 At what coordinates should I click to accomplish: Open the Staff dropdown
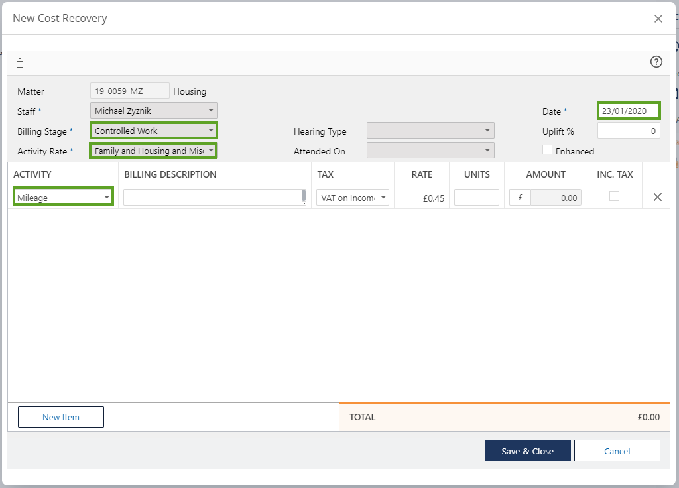pos(153,111)
